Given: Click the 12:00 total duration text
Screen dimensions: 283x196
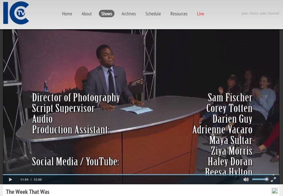Looking at the screenshot, I should pos(37,179).
